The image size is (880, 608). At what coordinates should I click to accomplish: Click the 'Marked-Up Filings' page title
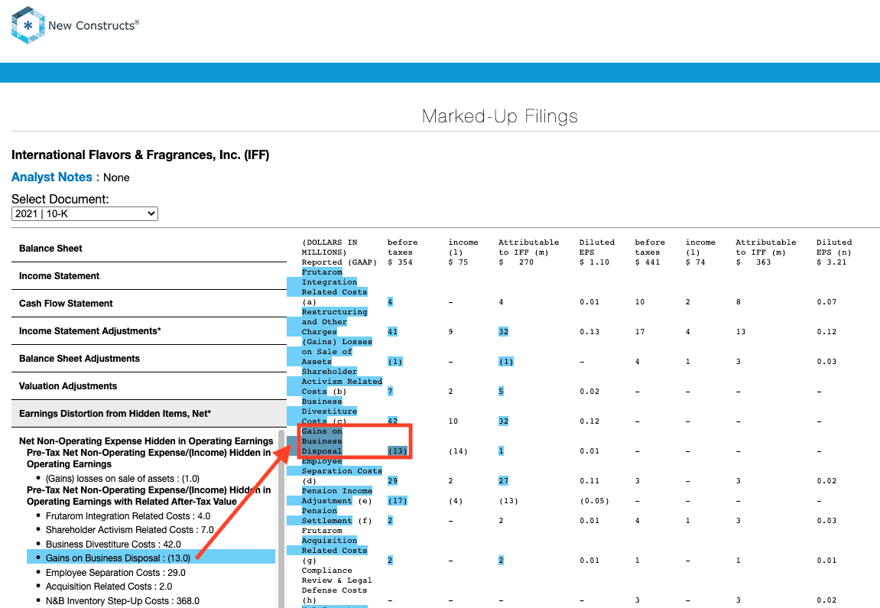(x=499, y=116)
